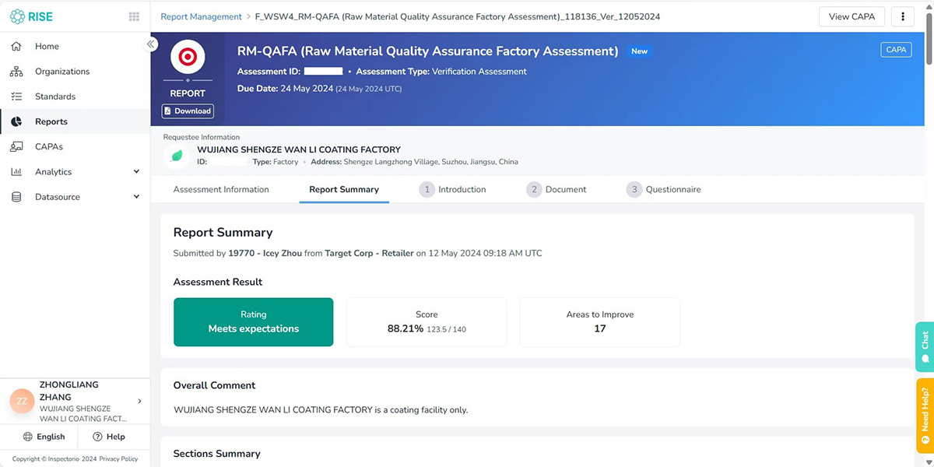Click the Analytics bar chart icon
The width and height of the screenshot is (934, 467).
(16, 172)
